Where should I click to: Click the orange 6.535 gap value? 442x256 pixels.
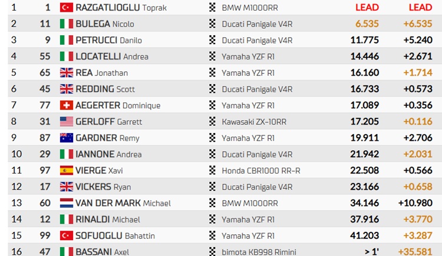pyautogui.click(x=367, y=24)
